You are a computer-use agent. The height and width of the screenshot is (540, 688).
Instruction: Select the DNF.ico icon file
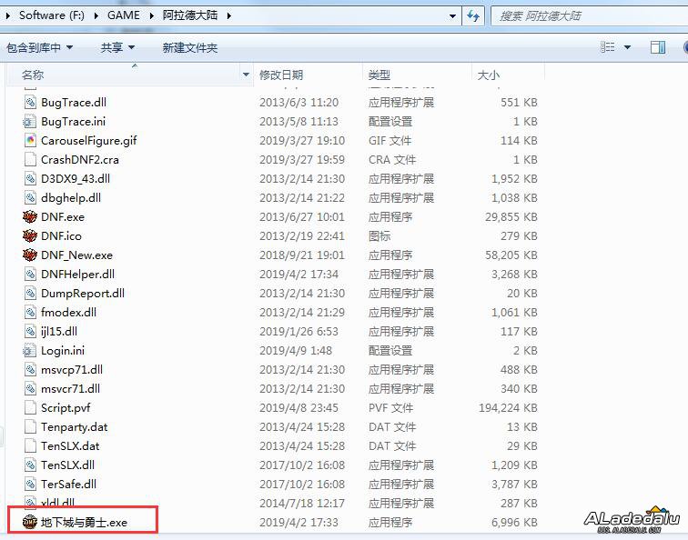[x=30, y=236]
